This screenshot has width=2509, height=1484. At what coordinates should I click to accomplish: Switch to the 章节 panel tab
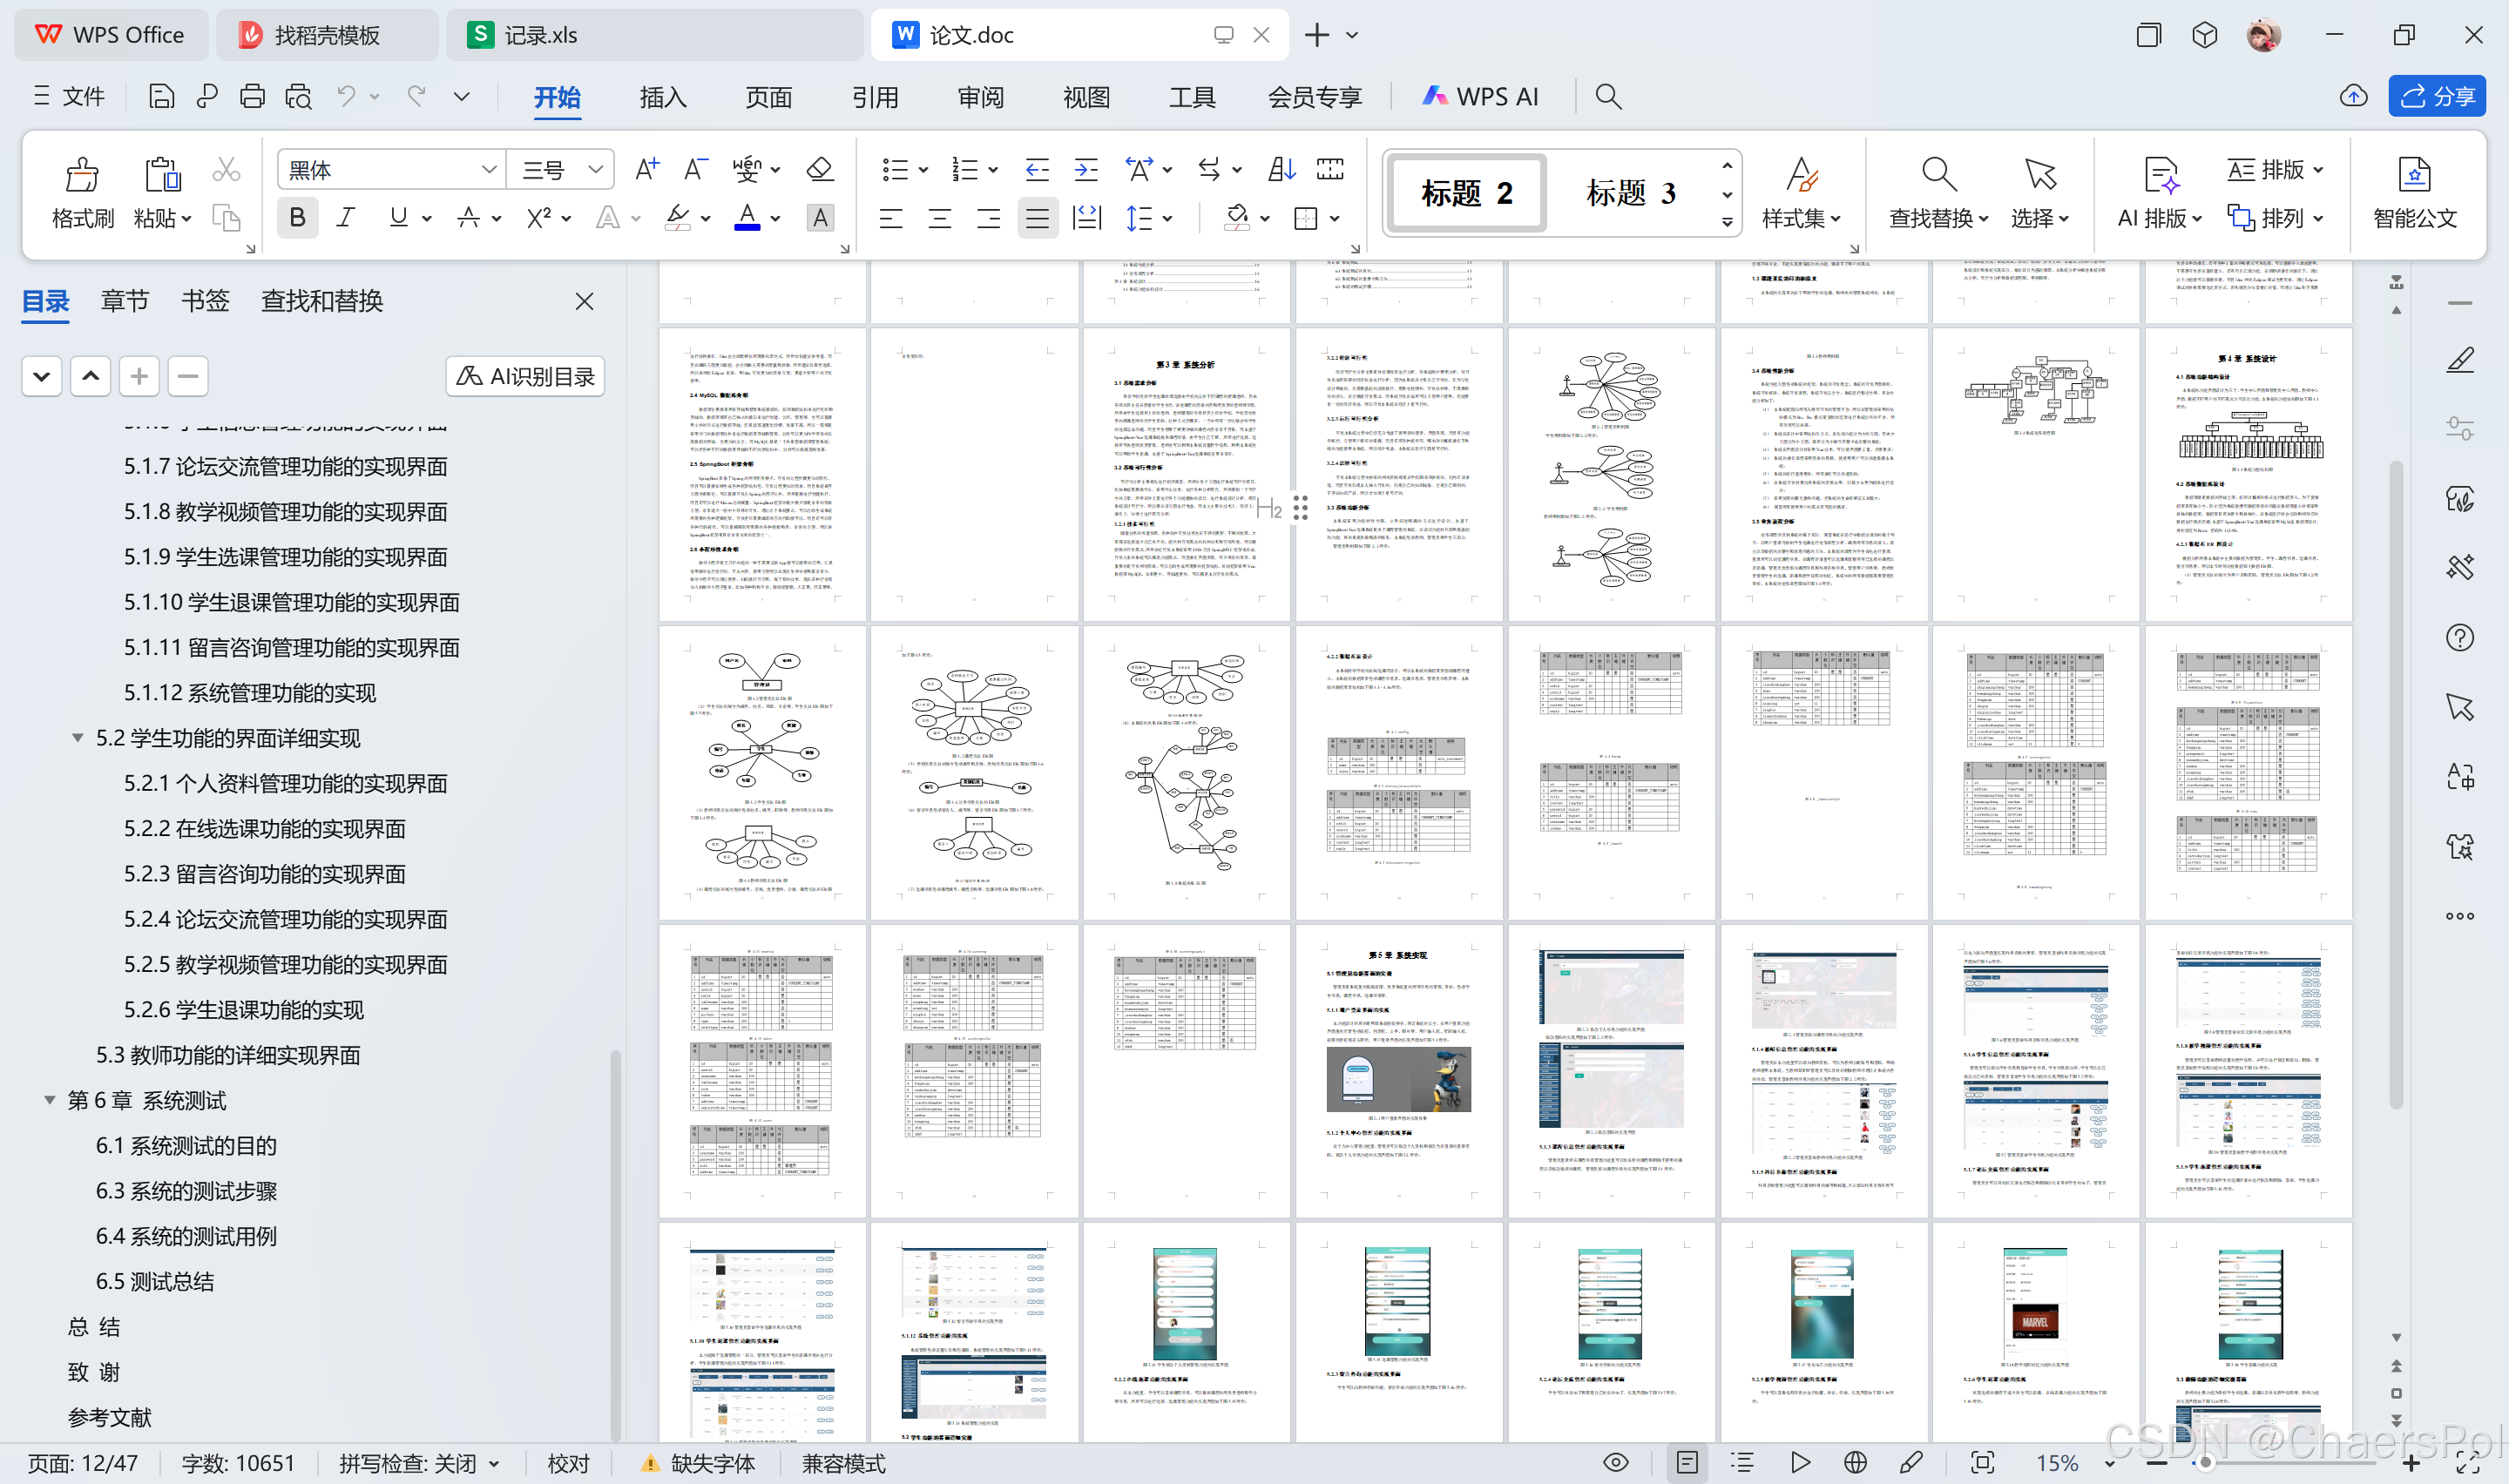pyautogui.click(x=125, y=301)
